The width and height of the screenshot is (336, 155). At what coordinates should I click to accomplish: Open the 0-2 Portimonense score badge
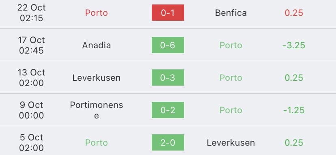tap(168, 110)
